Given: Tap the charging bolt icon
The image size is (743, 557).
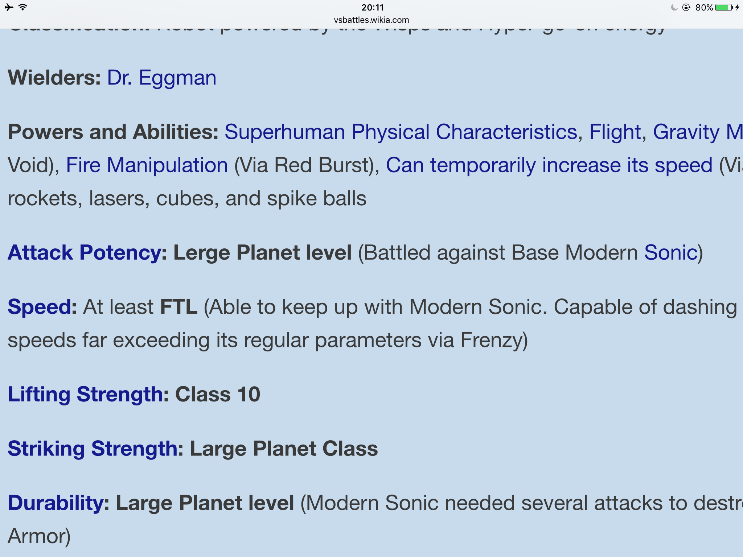Looking at the screenshot, I should [738, 7].
